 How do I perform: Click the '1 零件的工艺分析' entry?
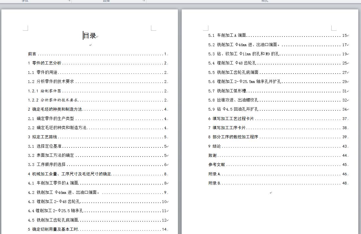[98, 63]
